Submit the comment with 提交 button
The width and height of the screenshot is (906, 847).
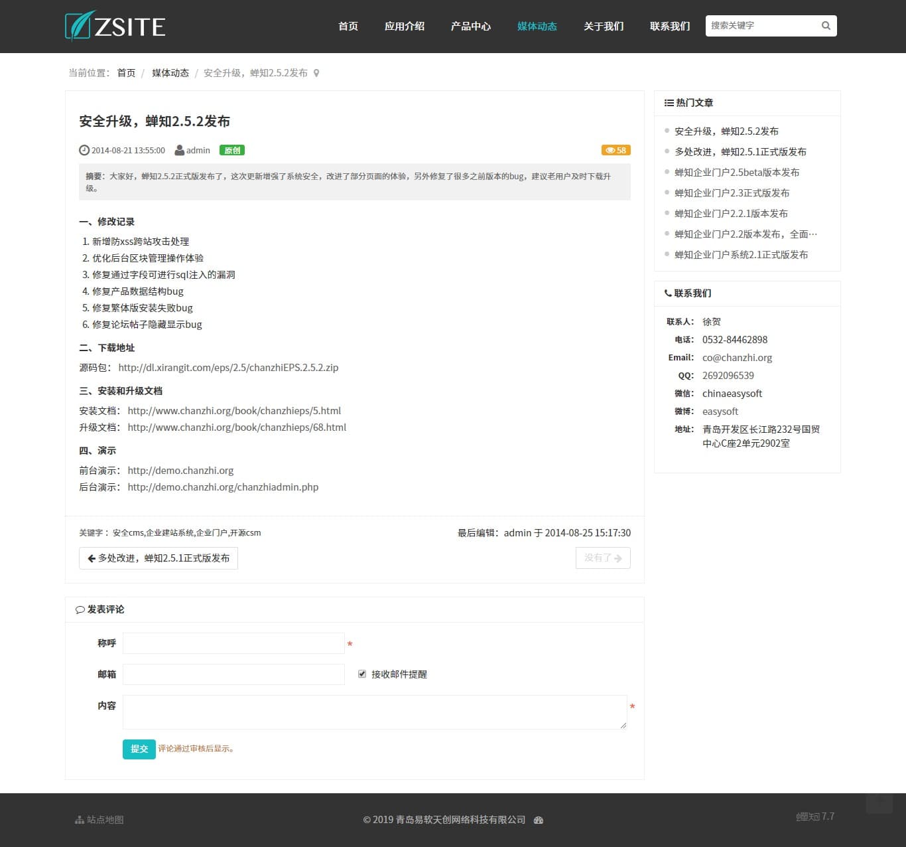pos(139,749)
